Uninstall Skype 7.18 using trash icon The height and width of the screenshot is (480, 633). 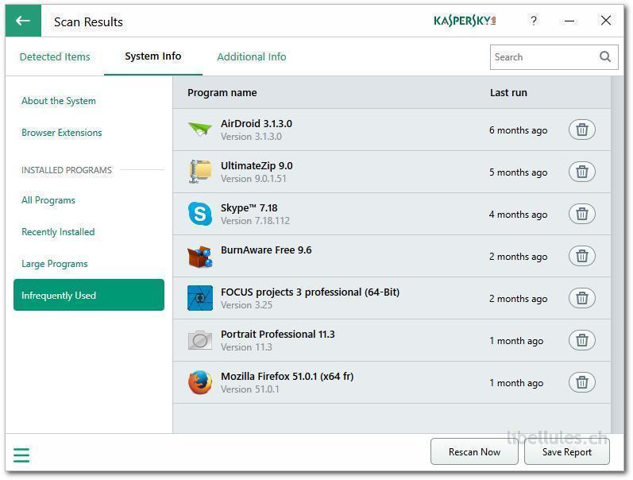581,214
